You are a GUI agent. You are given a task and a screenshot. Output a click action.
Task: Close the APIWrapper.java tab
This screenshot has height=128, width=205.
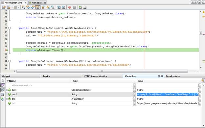(26, 3)
